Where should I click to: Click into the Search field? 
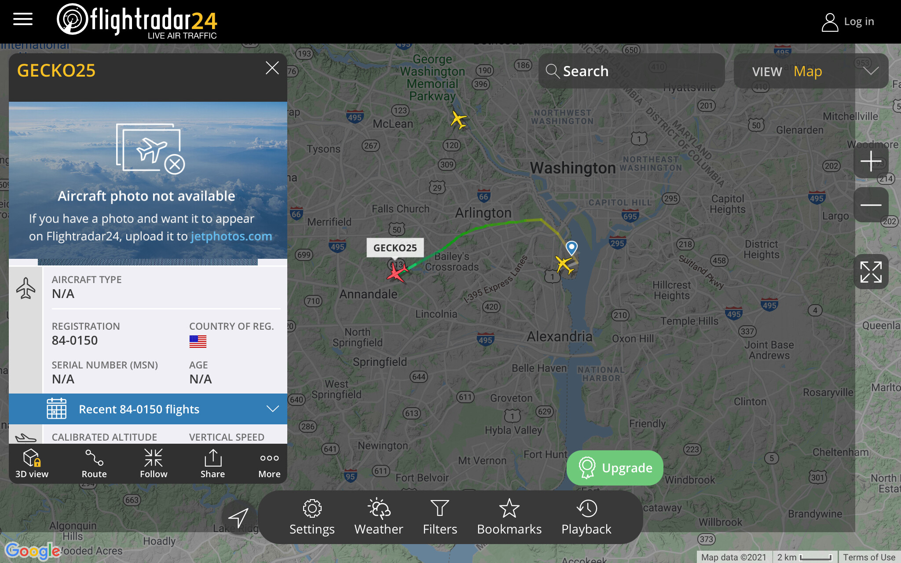click(x=631, y=71)
